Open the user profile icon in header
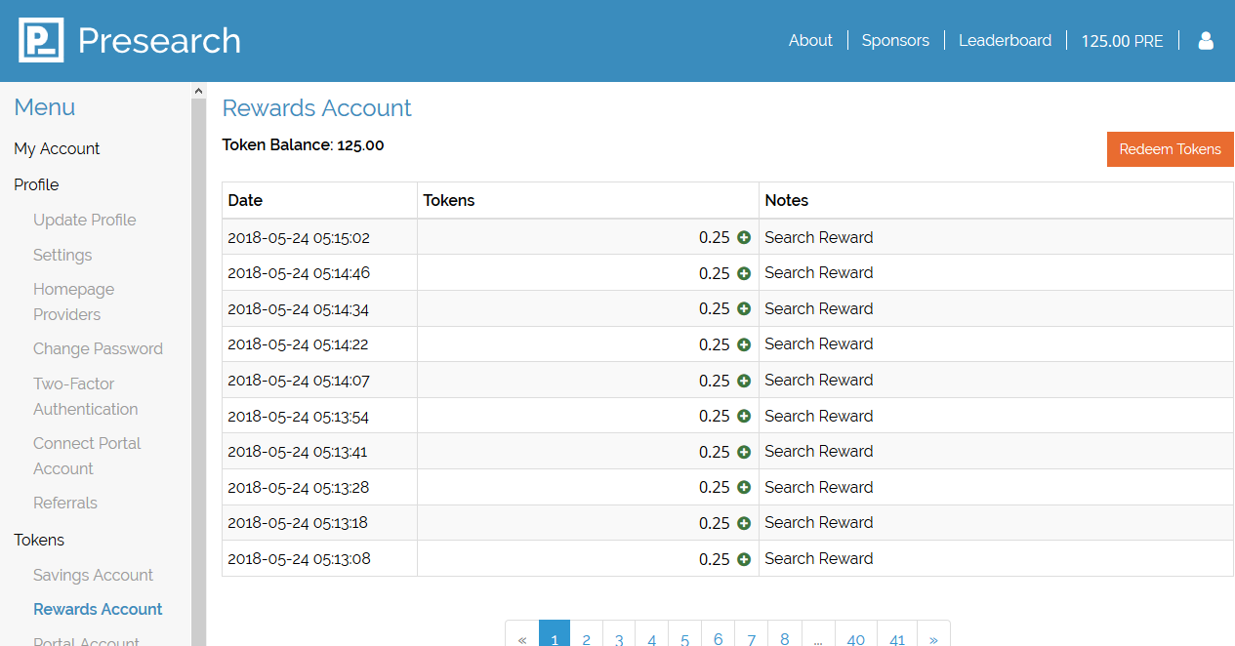 (x=1206, y=40)
